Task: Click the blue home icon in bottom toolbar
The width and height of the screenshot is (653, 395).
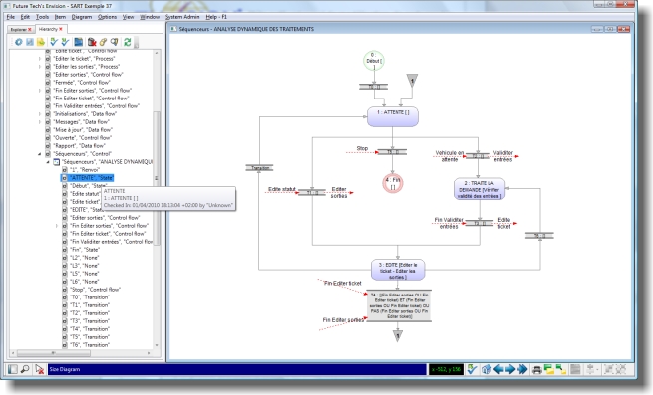Action: [486, 369]
